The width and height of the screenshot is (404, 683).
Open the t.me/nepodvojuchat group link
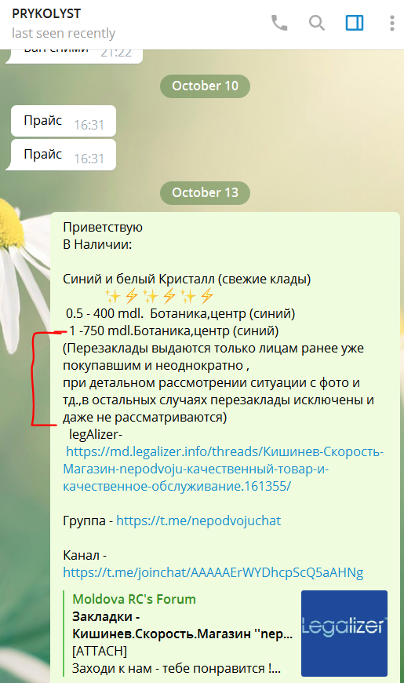click(198, 520)
